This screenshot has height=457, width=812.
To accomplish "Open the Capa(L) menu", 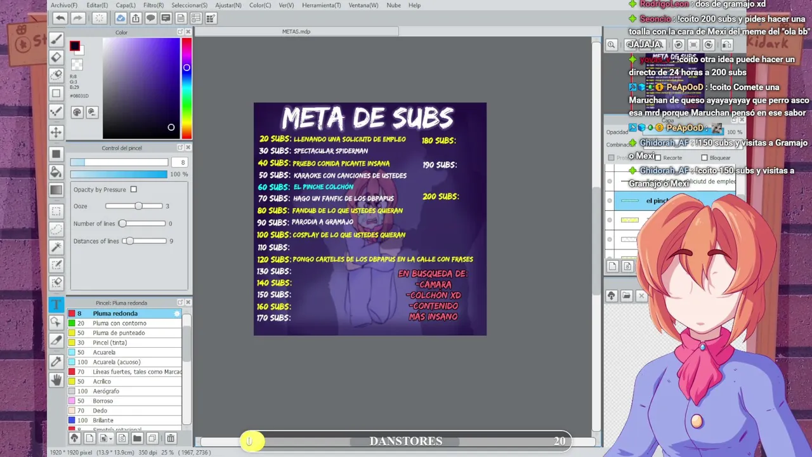I will [126, 5].
